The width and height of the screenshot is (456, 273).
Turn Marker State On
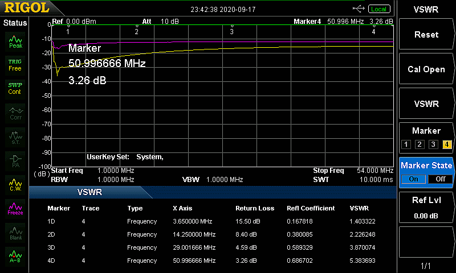click(x=414, y=179)
